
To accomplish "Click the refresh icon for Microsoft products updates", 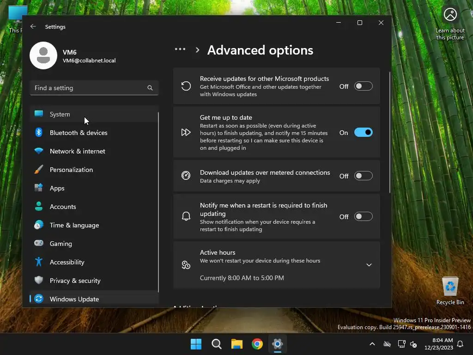I will click(x=186, y=86).
